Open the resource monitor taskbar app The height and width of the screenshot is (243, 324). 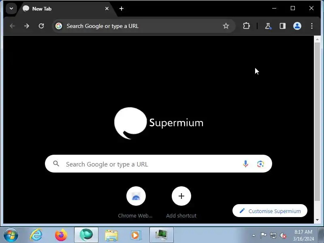pos(161,235)
